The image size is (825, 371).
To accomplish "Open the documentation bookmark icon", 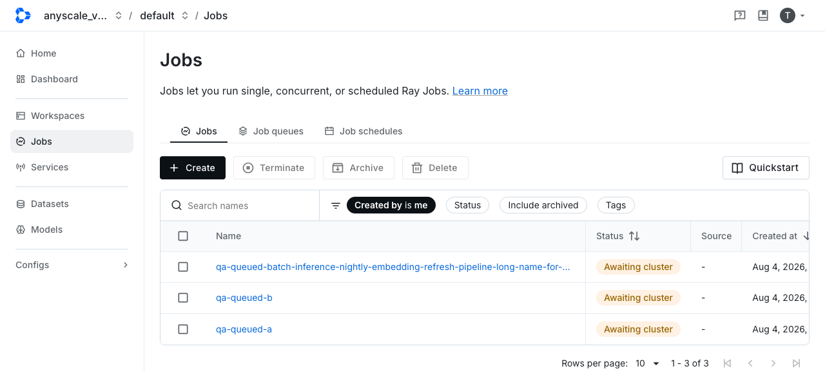I will tap(763, 15).
